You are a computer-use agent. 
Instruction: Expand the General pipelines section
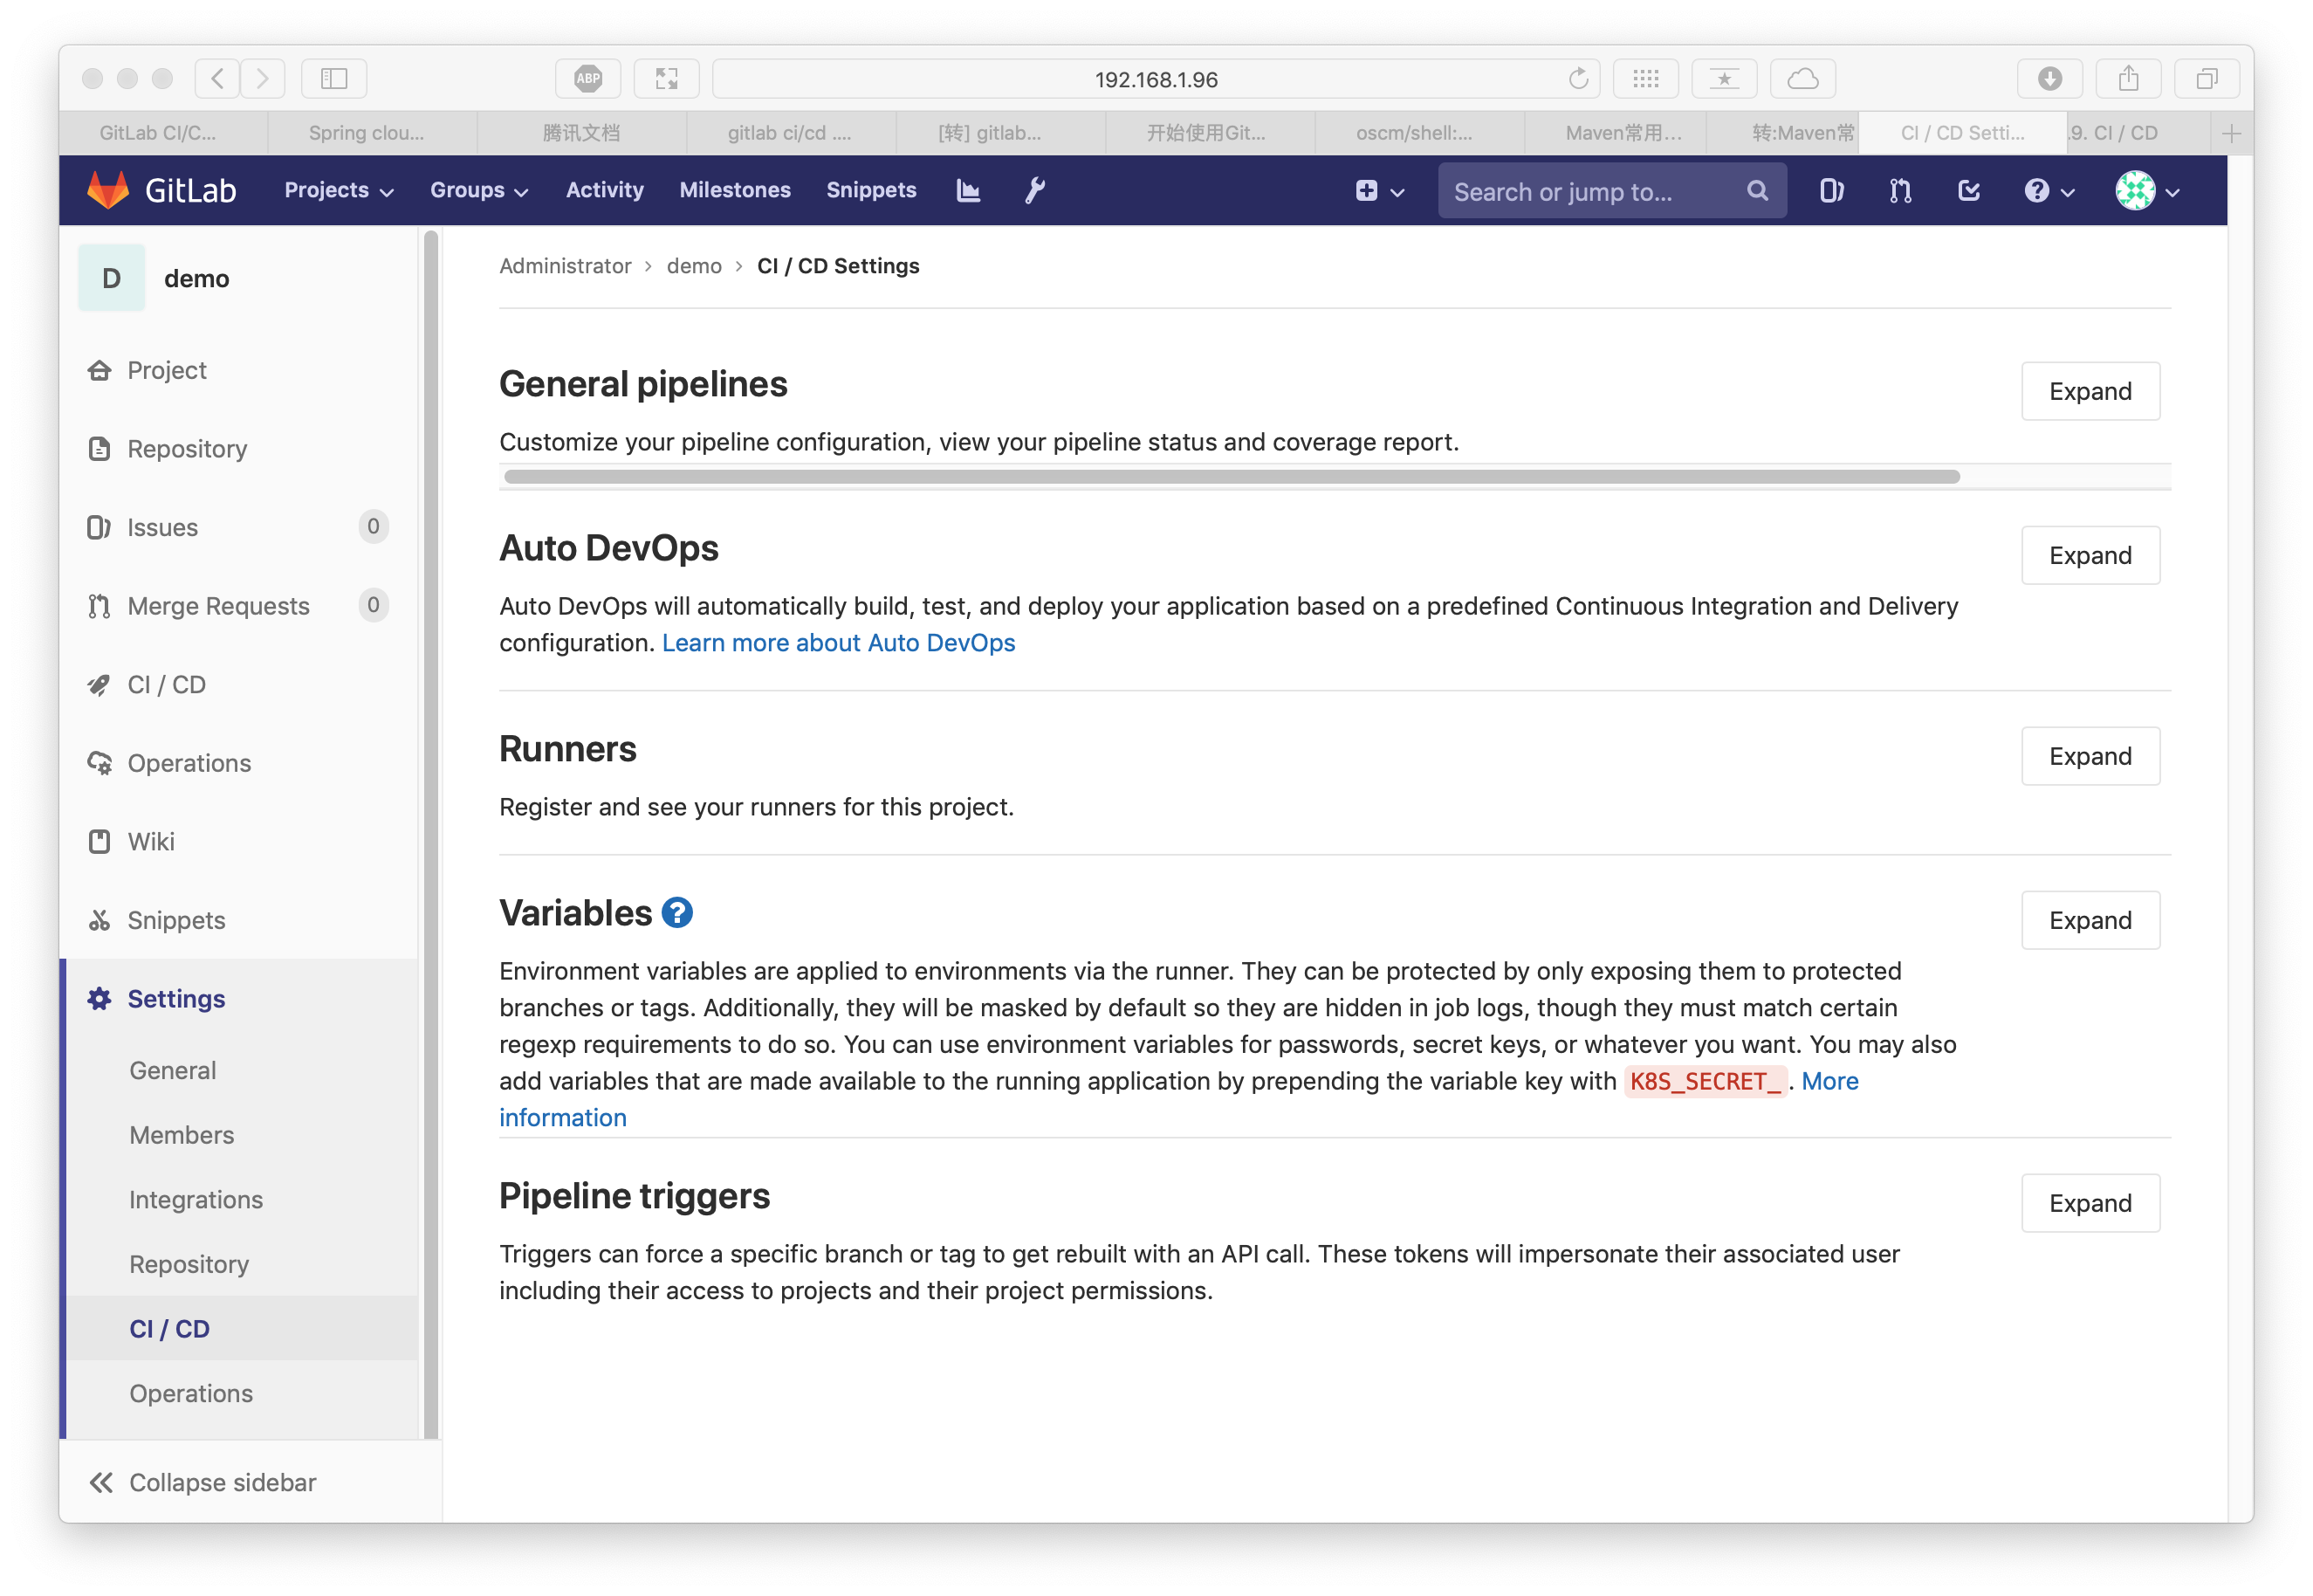[2089, 391]
